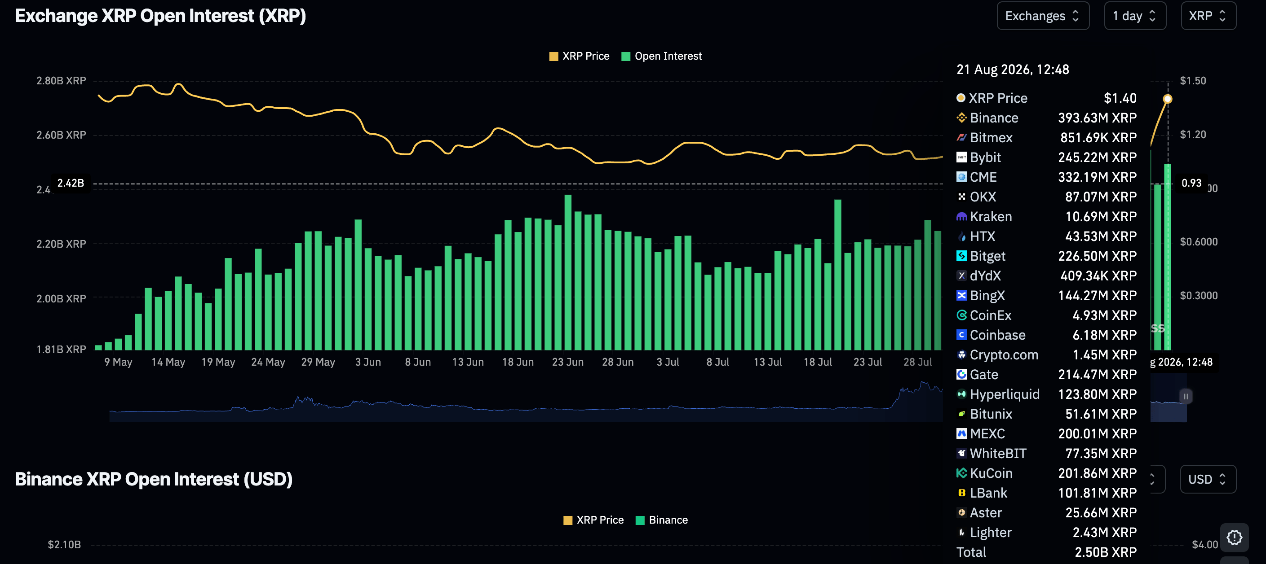Click the MEXC 200.01M XRP value
Screen dimensions: 1266x564
tap(1097, 433)
